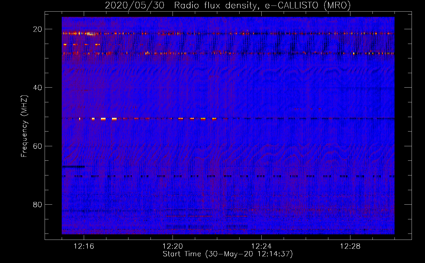Click the 40 MHz frequency tick label
The height and width of the screenshot is (263, 425).
[38, 88]
